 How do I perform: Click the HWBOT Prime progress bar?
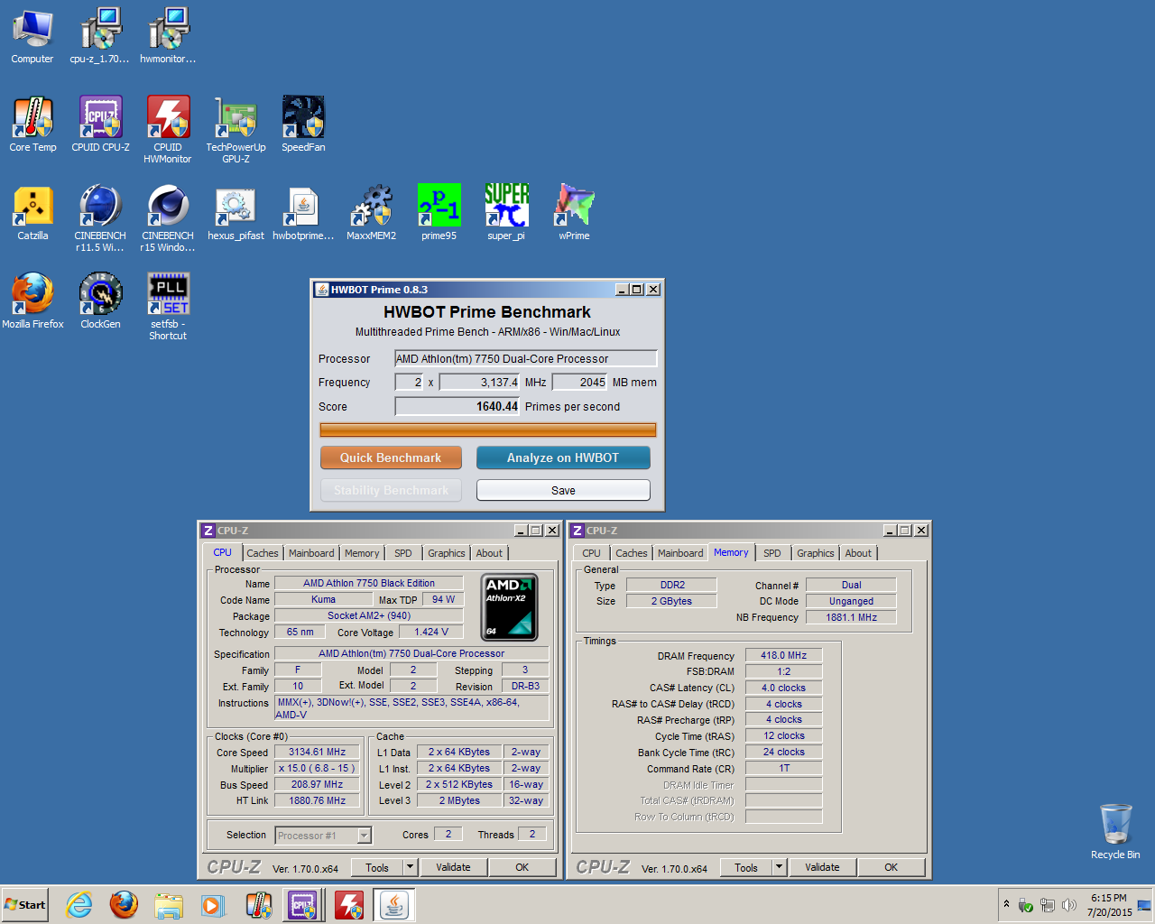(x=488, y=430)
